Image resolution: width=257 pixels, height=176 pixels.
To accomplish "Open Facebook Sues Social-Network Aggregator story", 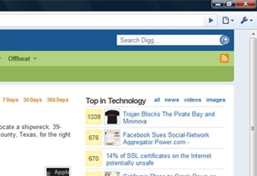I will pyautogui.click(x=166, y=139).
